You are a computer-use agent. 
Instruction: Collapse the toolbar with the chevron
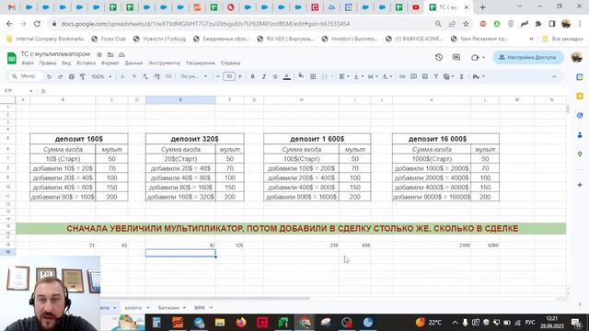click(x=554, y=76)
